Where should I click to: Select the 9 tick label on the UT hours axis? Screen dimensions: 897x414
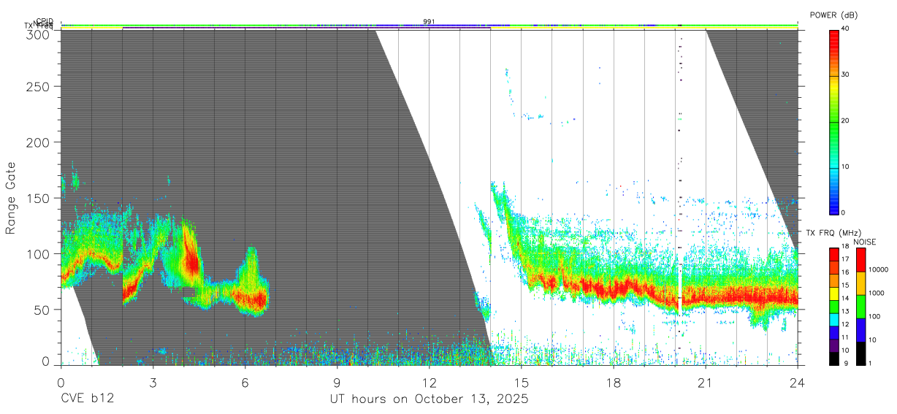(x=337, y=383)
